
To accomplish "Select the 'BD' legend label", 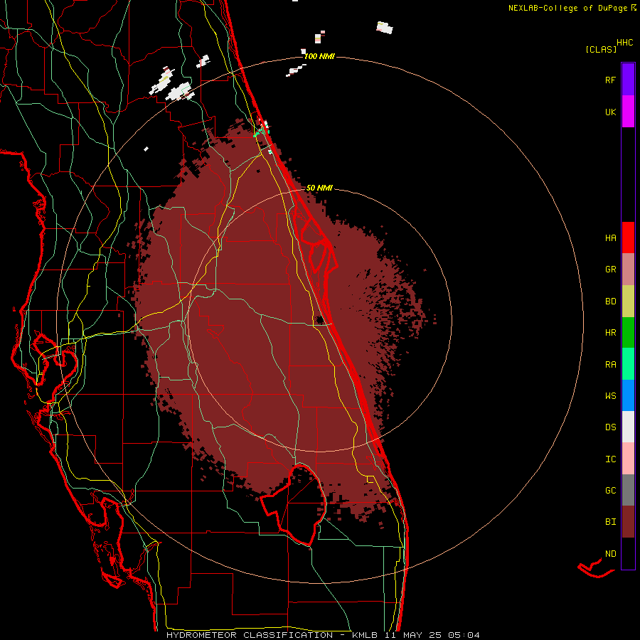I will [610, 302].
